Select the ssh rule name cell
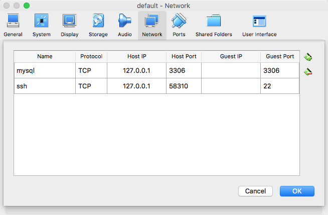Image resolution: width=328 pixels, height=215 pixels. (x=45, y=86)
